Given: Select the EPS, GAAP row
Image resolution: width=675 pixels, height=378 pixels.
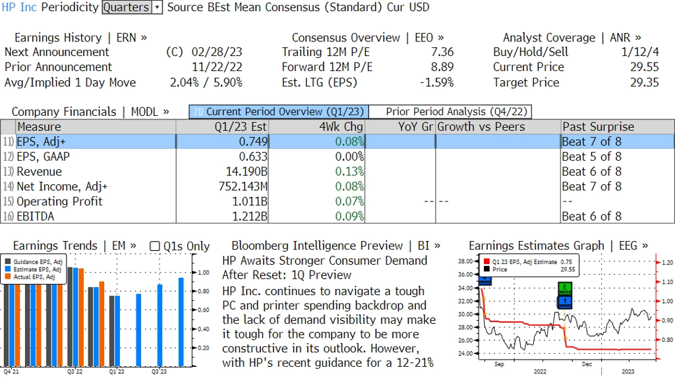Looking at the screenshot, I should point(337,157).
